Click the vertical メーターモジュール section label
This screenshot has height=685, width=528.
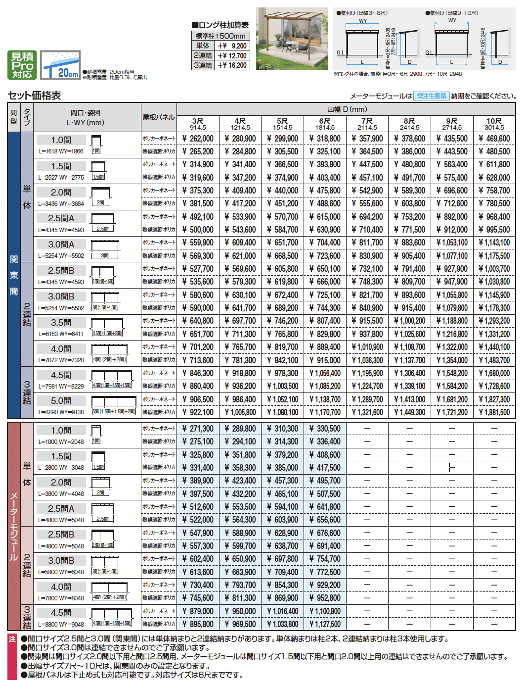point(14,526)
